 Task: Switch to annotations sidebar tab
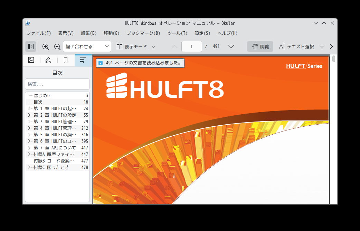(48, 60)
